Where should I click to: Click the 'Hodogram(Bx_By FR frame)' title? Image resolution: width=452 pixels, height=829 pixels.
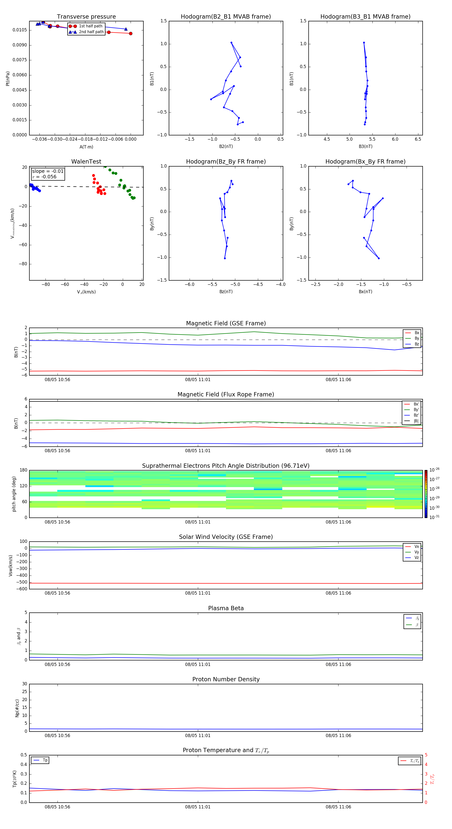click(x=365, y=162)
